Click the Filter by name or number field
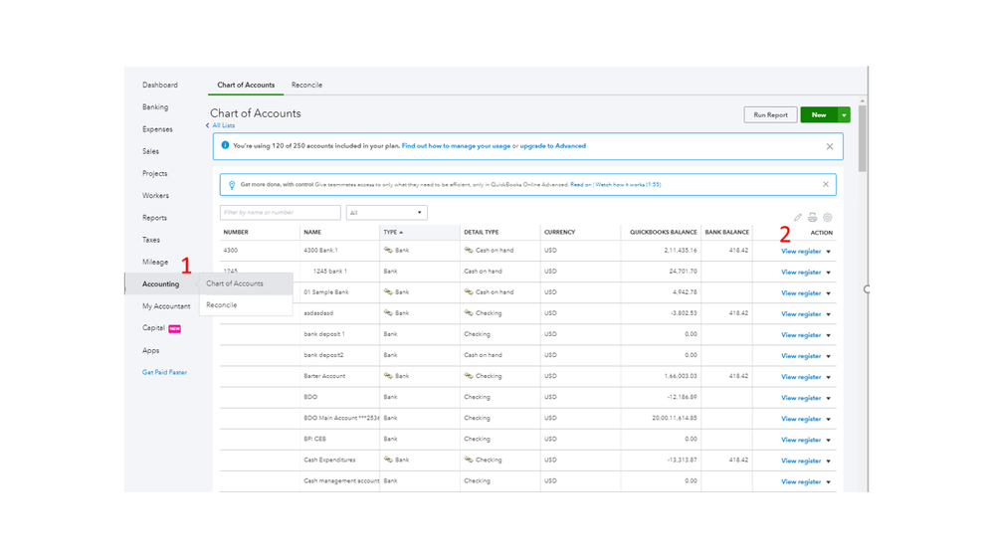Viewport: 994px width, 559px height. point(281,213)
